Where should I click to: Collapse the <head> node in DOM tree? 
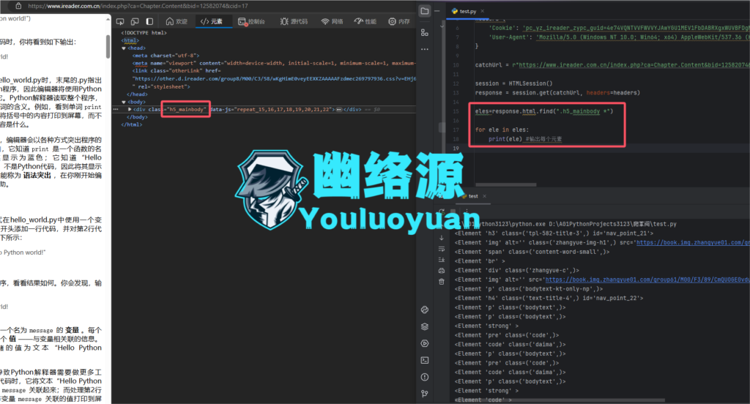(x=123, y=48)
